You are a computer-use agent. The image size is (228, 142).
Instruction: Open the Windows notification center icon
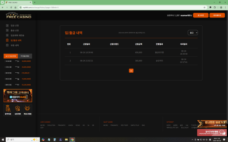pos(224,140)
